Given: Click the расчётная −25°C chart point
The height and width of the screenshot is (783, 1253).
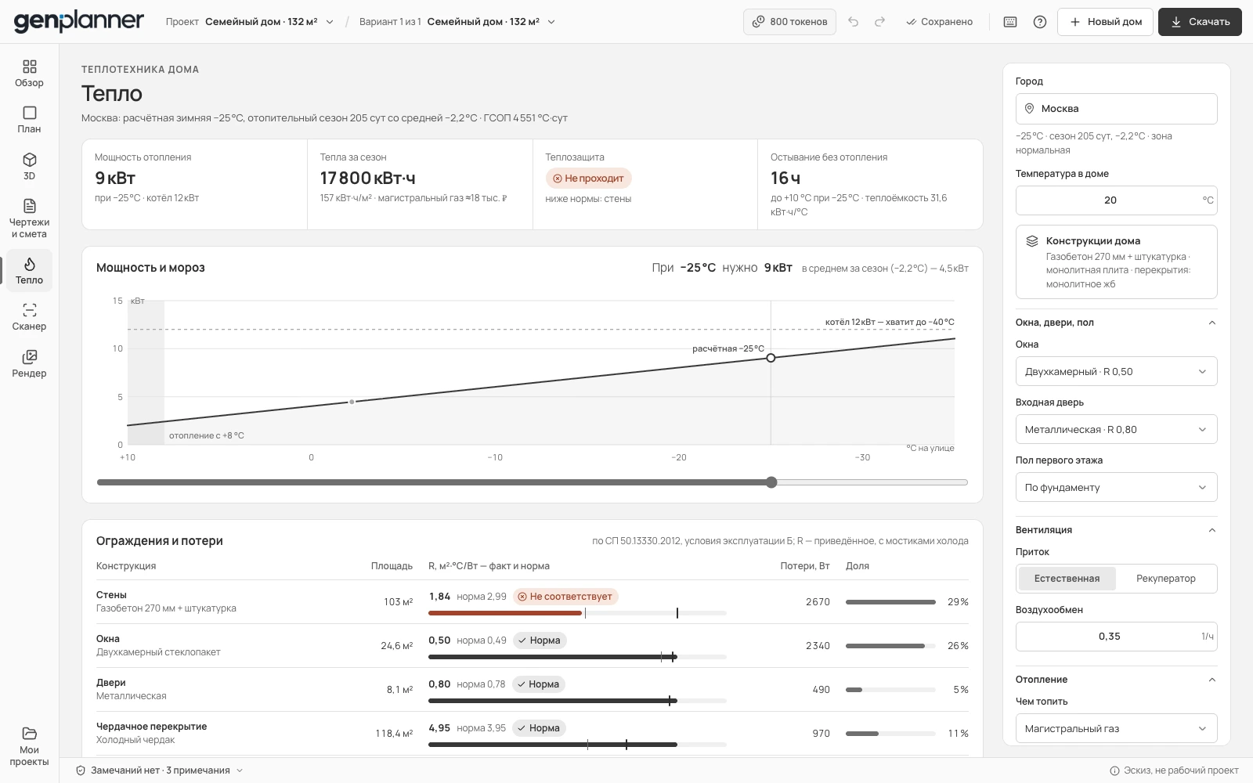Looking at the screenshot, I should (x=771, y=358).
